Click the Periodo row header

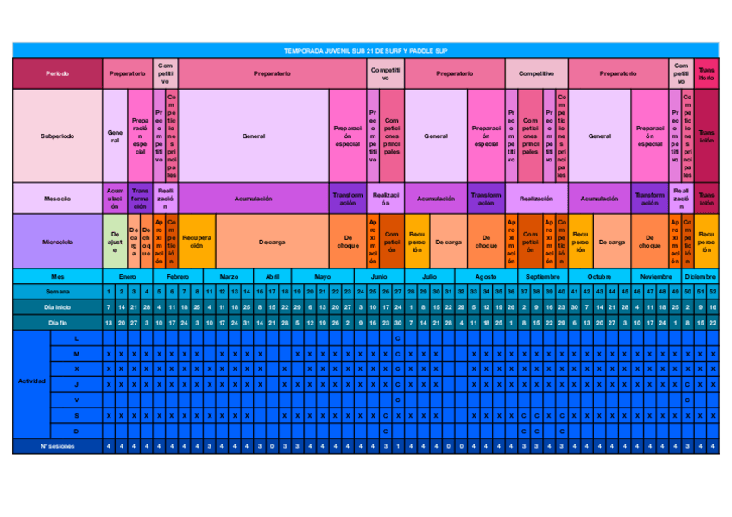click(x=58, y=73)
